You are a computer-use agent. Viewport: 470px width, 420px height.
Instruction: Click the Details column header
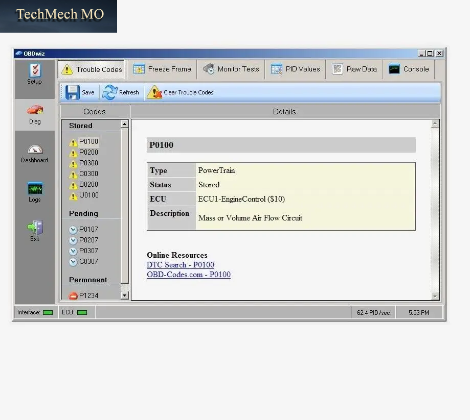[285, 112]
